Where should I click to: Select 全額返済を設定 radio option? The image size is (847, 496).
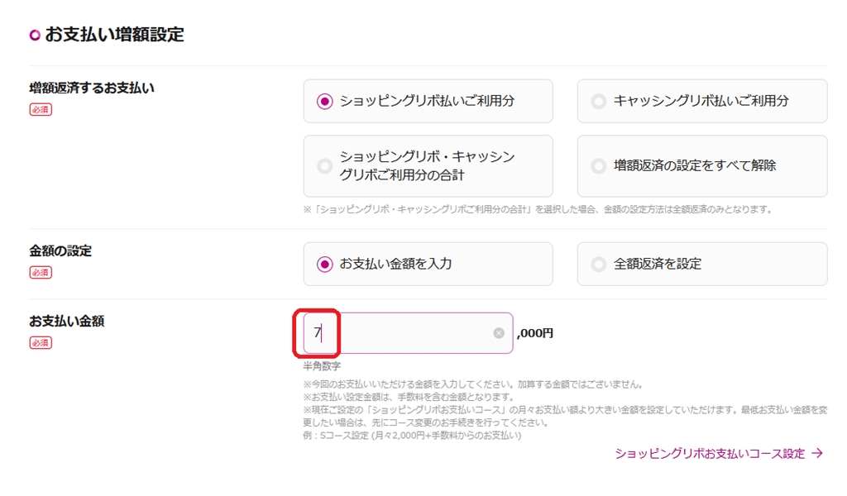click(x=599, y=265)
